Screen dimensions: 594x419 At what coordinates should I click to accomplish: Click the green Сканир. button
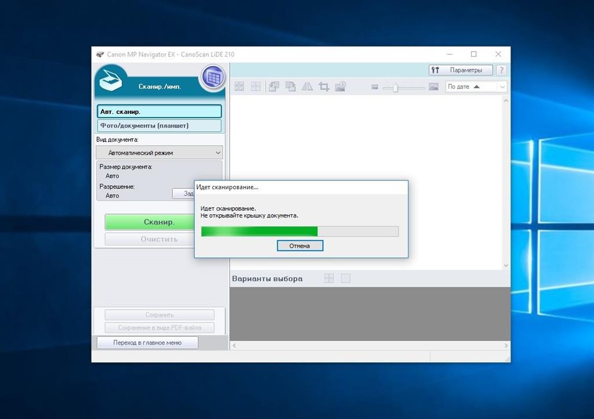[150, 222]
